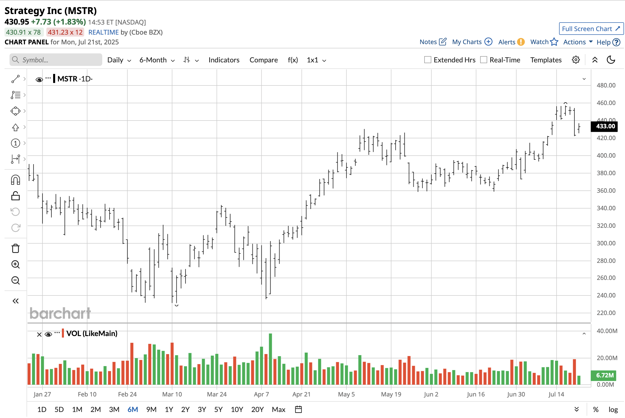Select the Max range tab
The image size is (625, 418).
[278, 409]
